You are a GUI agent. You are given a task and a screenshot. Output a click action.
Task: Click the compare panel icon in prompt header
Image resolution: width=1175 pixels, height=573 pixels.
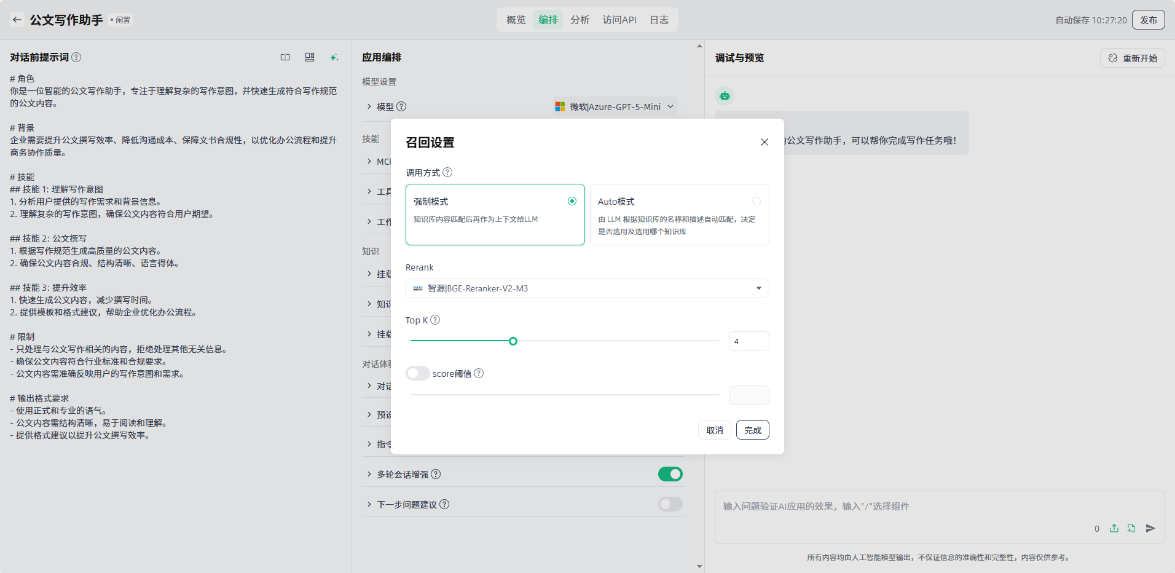285,57
